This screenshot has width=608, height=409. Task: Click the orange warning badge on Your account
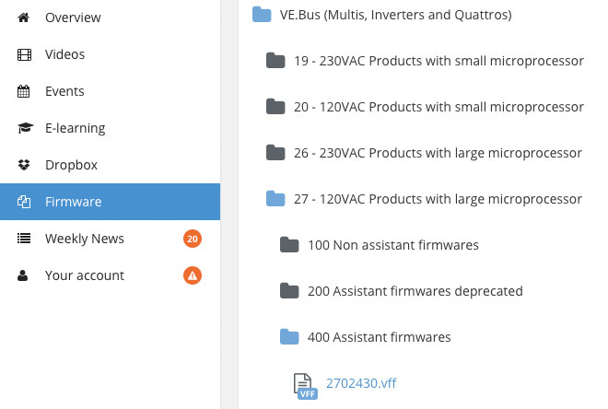click(x=193, y=275)
